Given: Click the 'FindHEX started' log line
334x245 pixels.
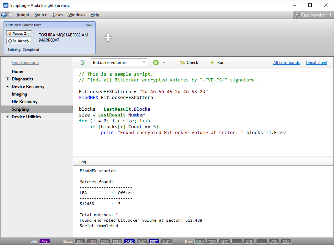Looking at the screenshot, I should [x=97, y=171].
